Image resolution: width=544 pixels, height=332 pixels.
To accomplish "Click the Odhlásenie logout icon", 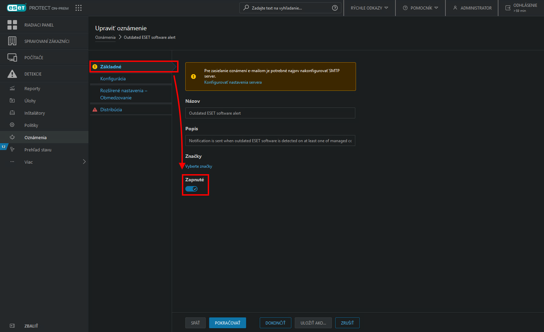I will click(508, 8).
